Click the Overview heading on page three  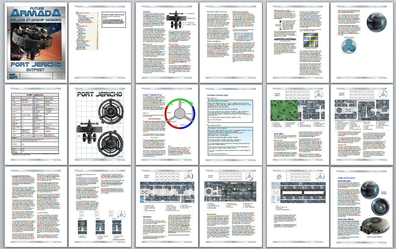140,13
